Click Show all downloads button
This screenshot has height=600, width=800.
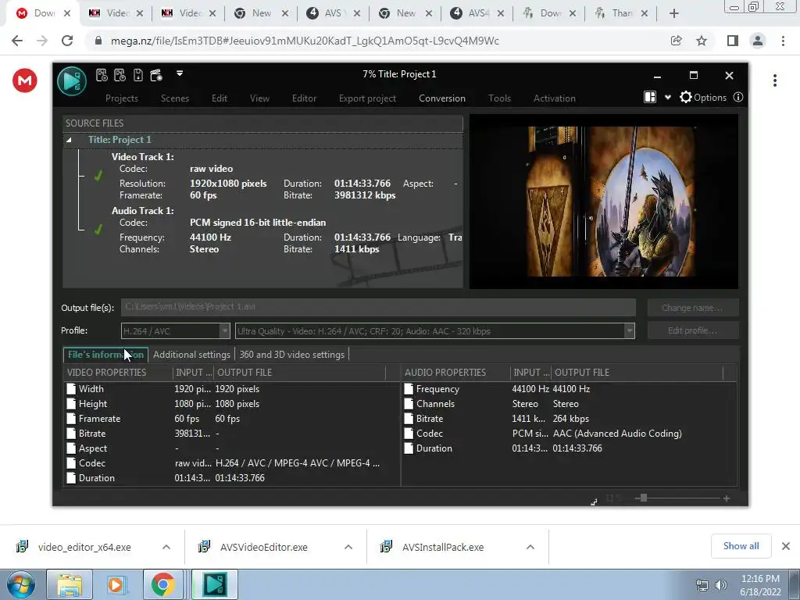[x=741, y=546]
